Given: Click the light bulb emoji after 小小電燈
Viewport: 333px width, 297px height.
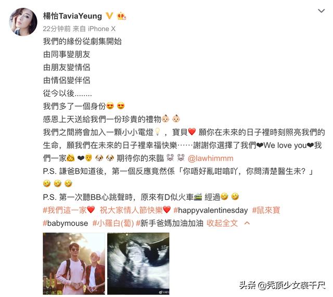Looking at the screenshot, I should coord(157,132).
